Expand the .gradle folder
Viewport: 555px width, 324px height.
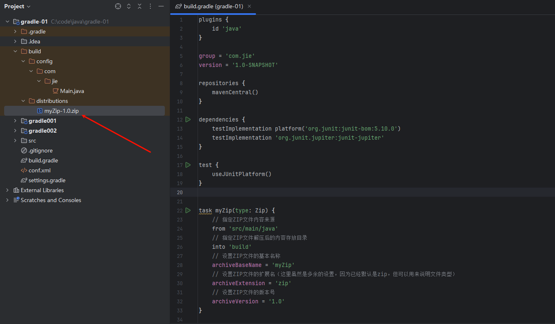click(15, 31)
